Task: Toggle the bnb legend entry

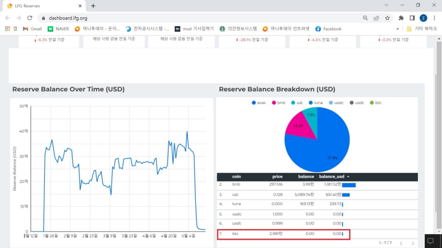Action: [x=278, y=103]
